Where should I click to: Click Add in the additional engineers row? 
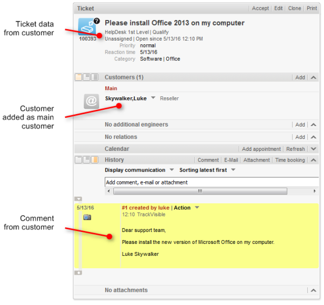tap(300, 125)
